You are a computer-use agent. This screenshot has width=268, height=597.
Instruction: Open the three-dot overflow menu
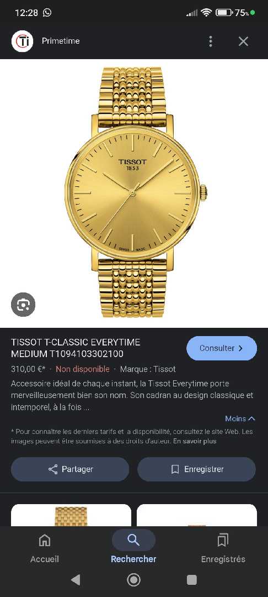coord(211,41)
